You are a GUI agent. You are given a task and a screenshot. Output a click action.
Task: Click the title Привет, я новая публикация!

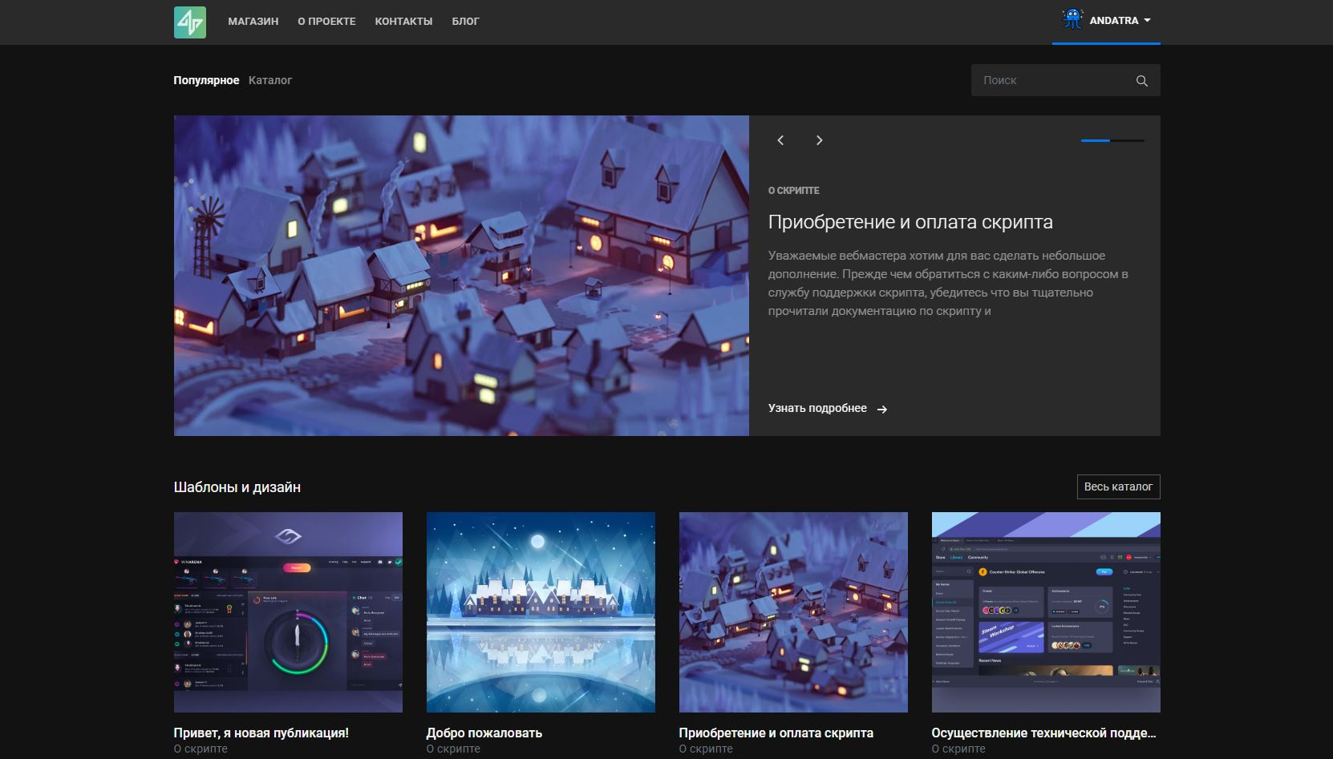coord(261,733)
